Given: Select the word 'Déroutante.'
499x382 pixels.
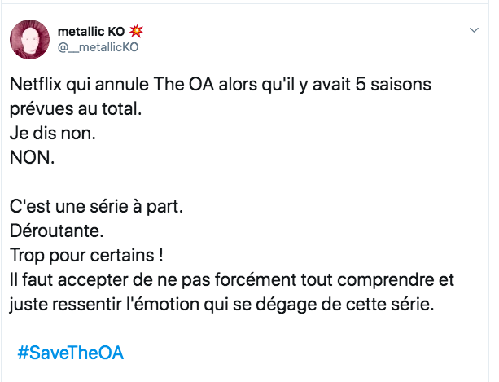Looking at the screenshot, I should [57, 231].
